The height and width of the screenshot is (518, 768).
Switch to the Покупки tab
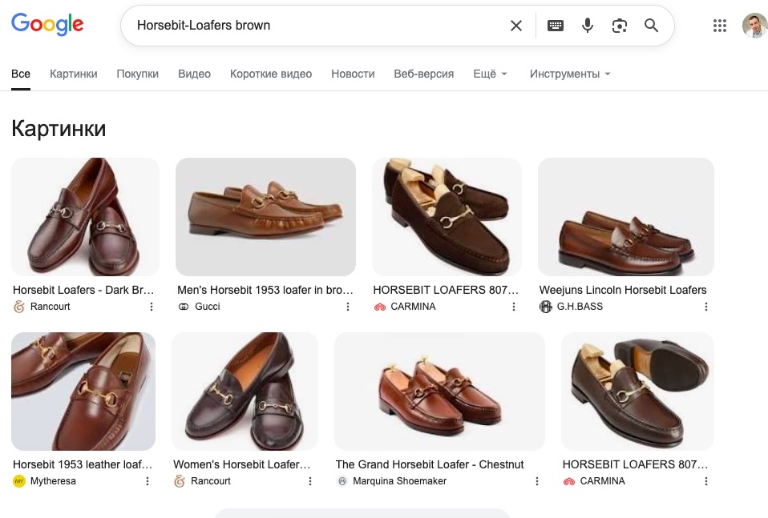click(137, 74)
